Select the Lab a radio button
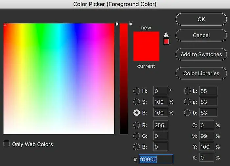 coord(187,102)
